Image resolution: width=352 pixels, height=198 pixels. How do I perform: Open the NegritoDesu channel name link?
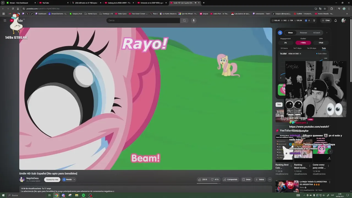(x=32, y=178)
